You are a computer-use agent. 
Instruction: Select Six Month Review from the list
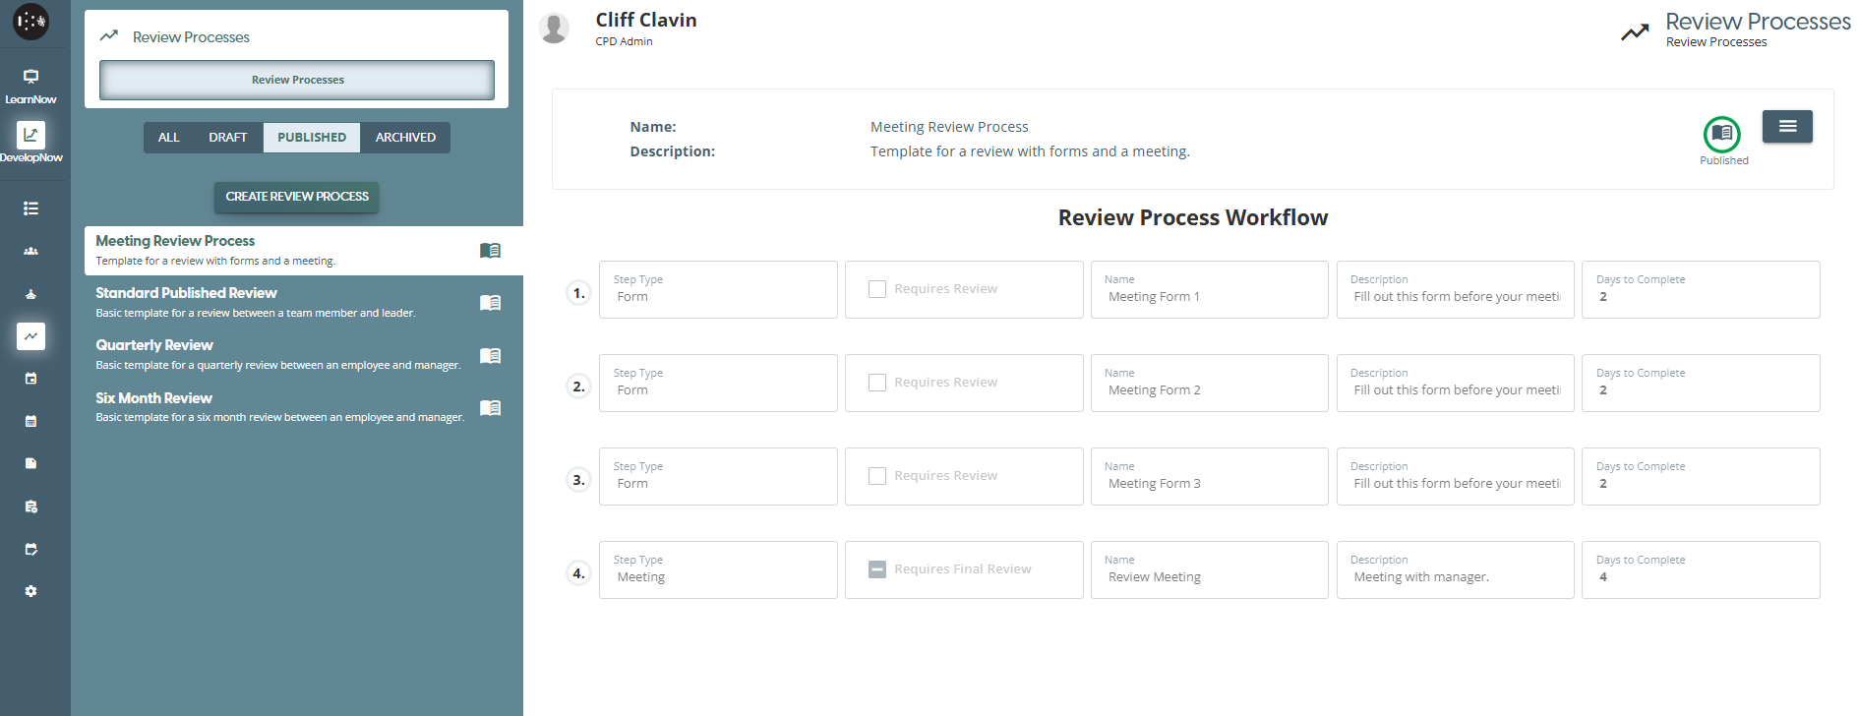coord(154,398)
